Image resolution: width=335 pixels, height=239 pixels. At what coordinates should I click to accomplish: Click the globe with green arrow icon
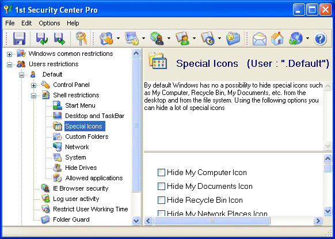[296, 39]
